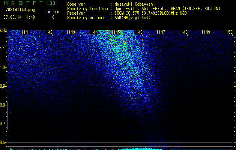Click the 1146 time axis marker

tap(138, 32)
